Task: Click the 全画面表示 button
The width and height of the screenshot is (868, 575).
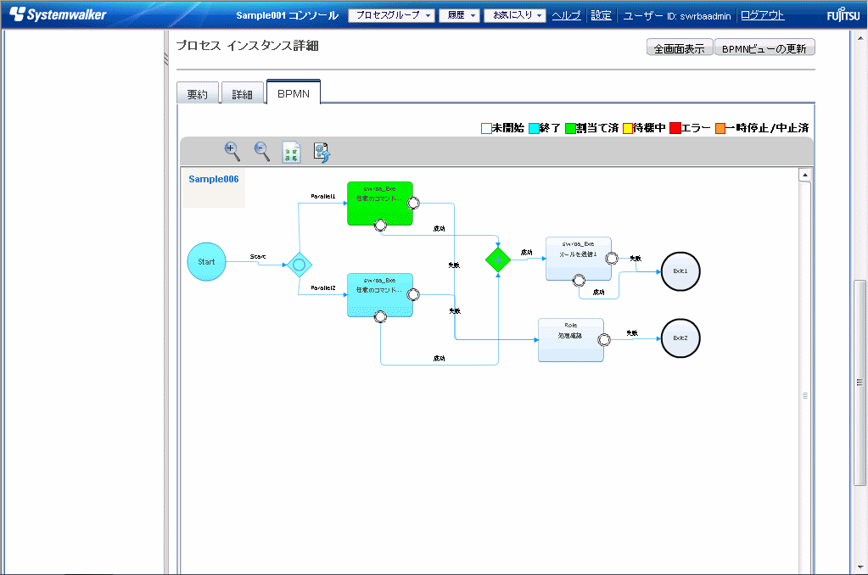Action: pos(680,47)
